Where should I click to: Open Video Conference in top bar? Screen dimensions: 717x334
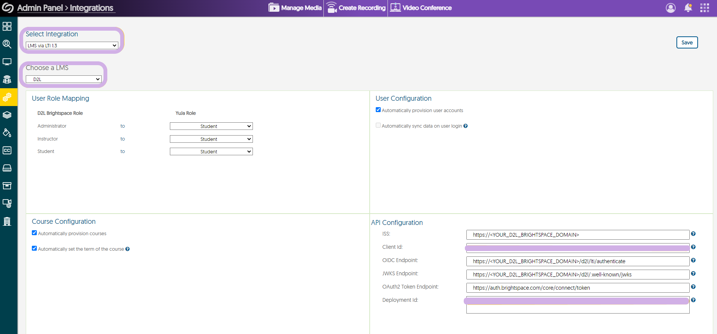[421, 8]
